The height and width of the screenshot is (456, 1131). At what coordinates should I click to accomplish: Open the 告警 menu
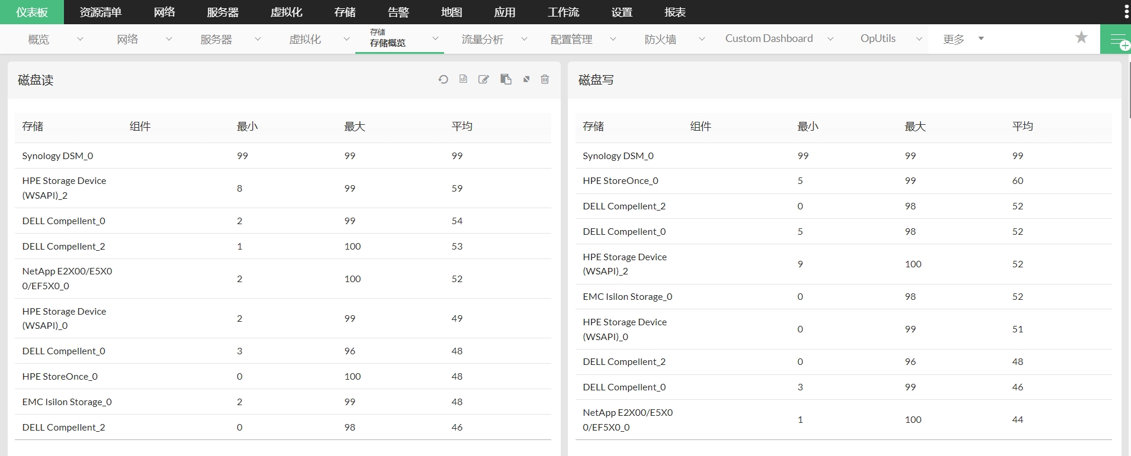[x=398, y=12]
